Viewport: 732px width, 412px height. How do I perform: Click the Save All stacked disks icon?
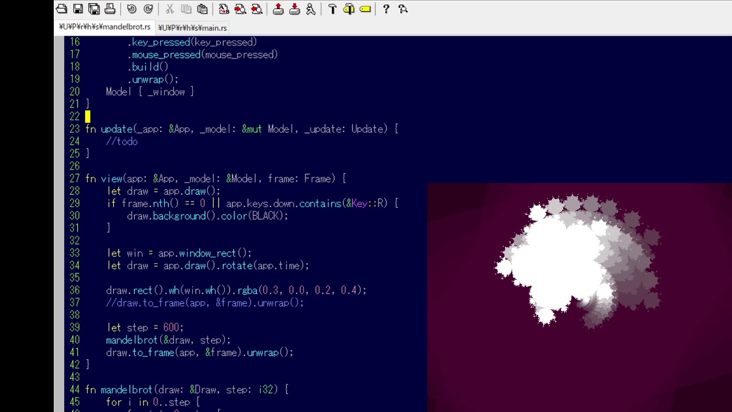(x=94, y=9)
